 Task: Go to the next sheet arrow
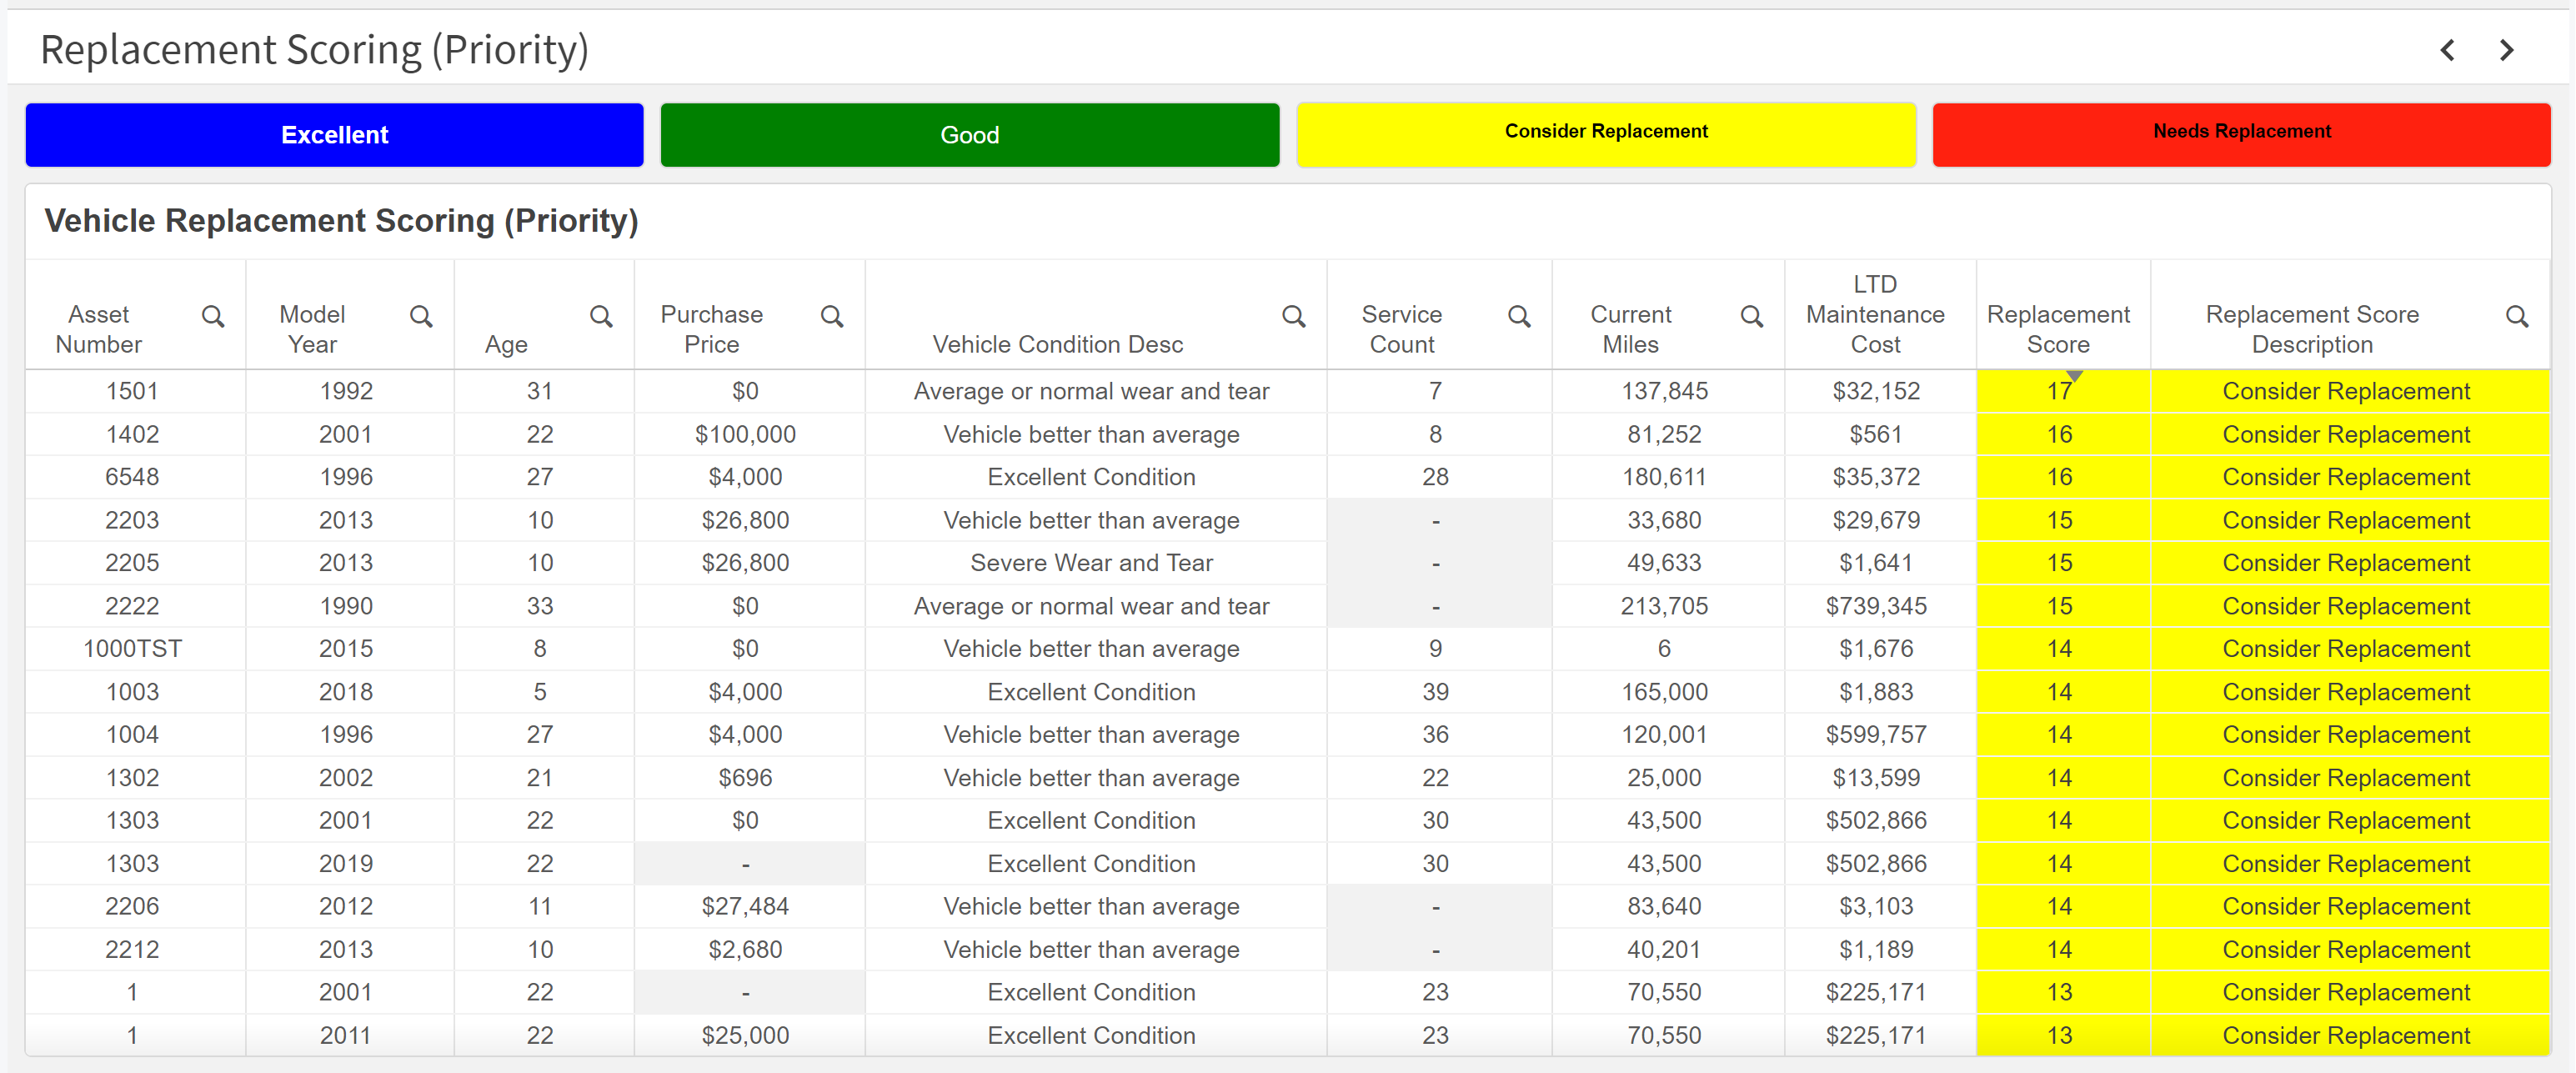pyautogui.click(x=2506, y=50)
